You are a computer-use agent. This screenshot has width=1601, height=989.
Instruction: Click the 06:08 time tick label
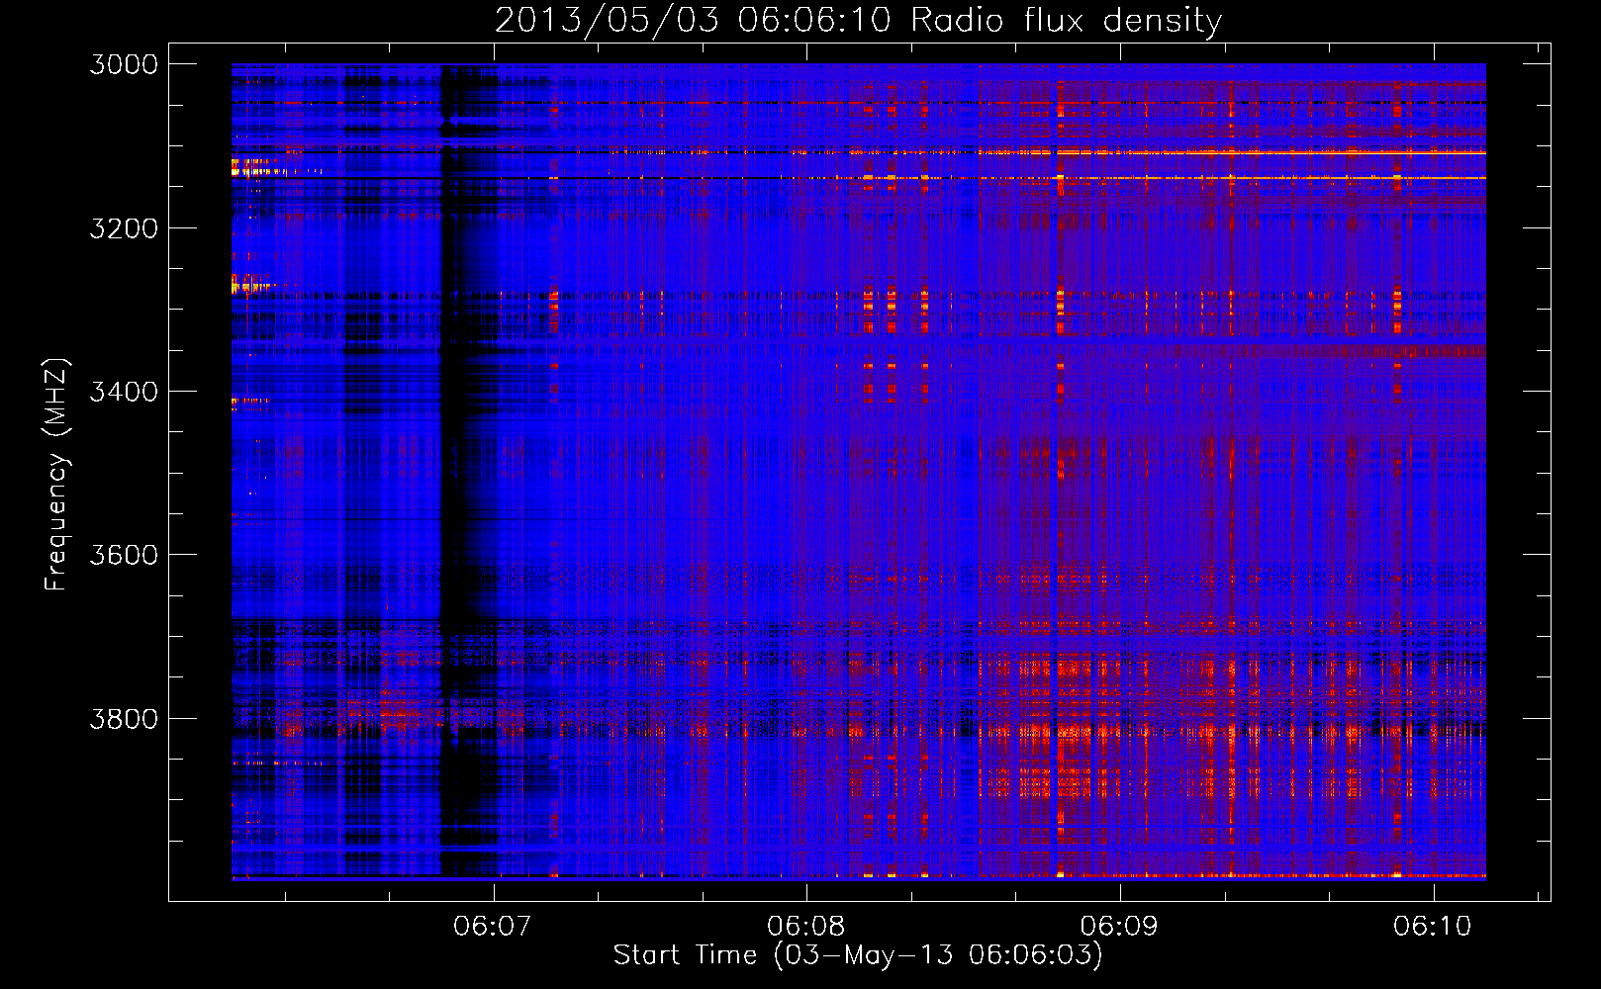[x=806, y=926]
